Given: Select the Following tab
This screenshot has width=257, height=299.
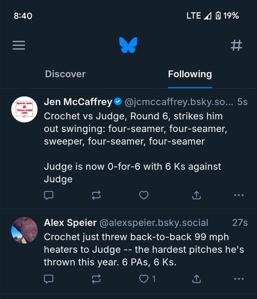Looking at the screenshot, I should pos(190,74).
